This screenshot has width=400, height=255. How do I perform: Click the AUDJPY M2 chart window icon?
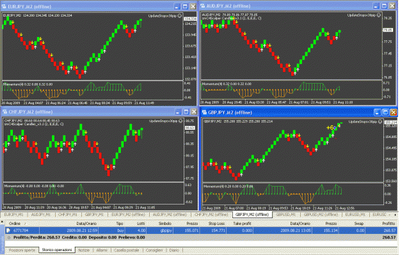click(x=202, y=6)
